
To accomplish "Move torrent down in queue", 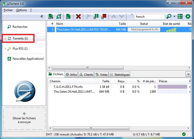I will (x=121, y=16).
